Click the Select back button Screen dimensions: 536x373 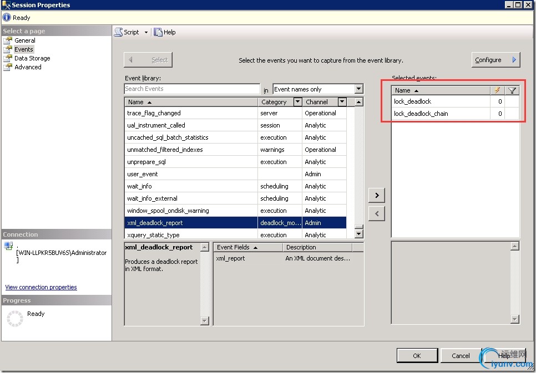[148, 60]
